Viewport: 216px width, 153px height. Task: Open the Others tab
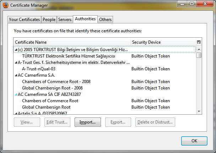coord(105,20)
